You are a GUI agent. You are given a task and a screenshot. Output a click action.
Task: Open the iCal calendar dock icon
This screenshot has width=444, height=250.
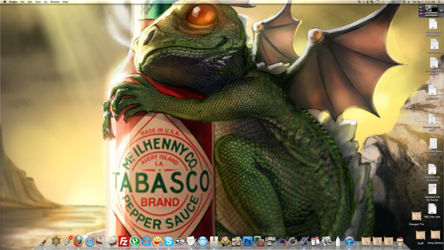pyautogui.click(x=315, y=242)
